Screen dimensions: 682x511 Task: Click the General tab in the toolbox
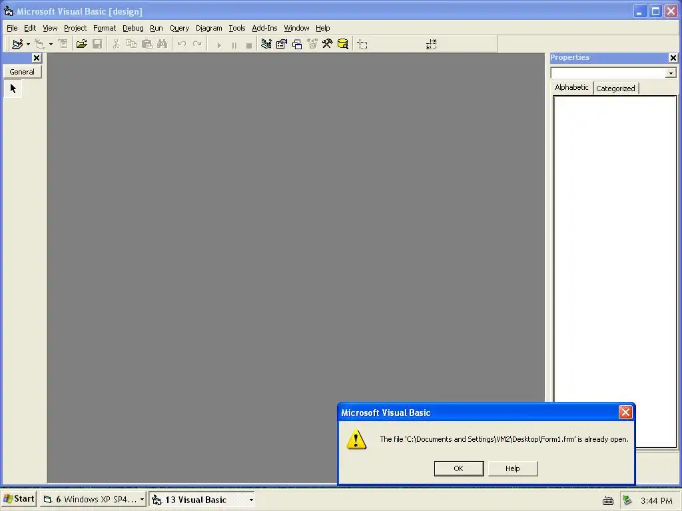[22, 72]
